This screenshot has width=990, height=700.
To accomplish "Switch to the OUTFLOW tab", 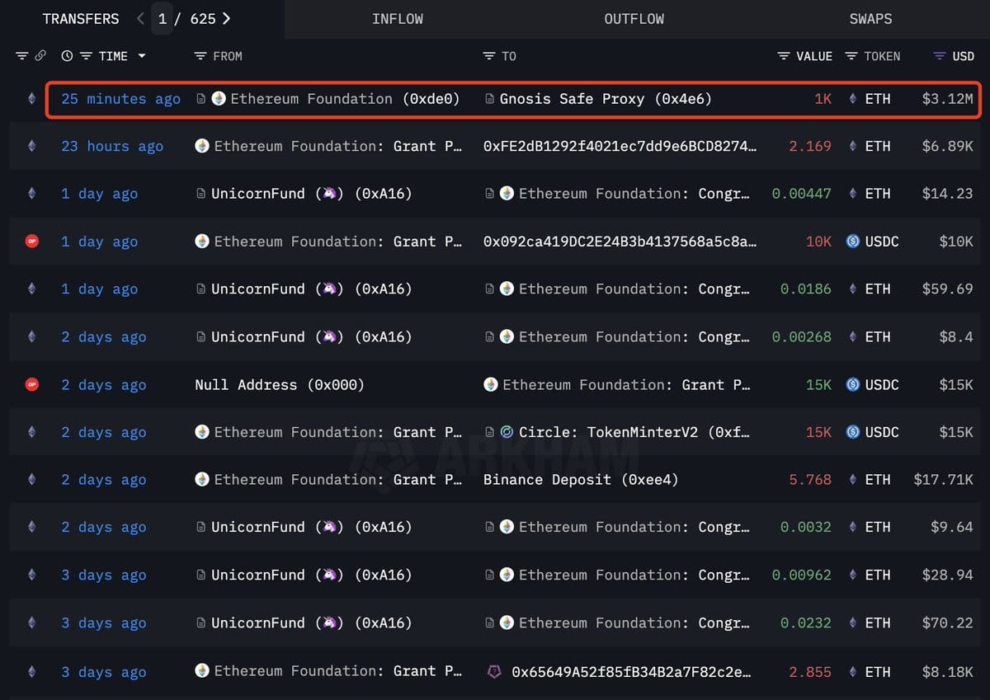I will (634, 19).
